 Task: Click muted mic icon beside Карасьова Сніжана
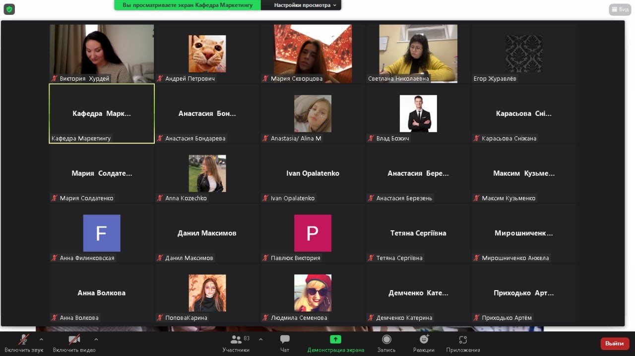(x=477, y=139)
